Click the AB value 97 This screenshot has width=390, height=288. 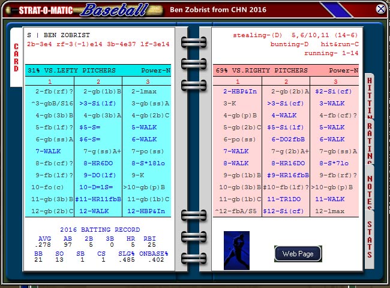pos(68,245)
